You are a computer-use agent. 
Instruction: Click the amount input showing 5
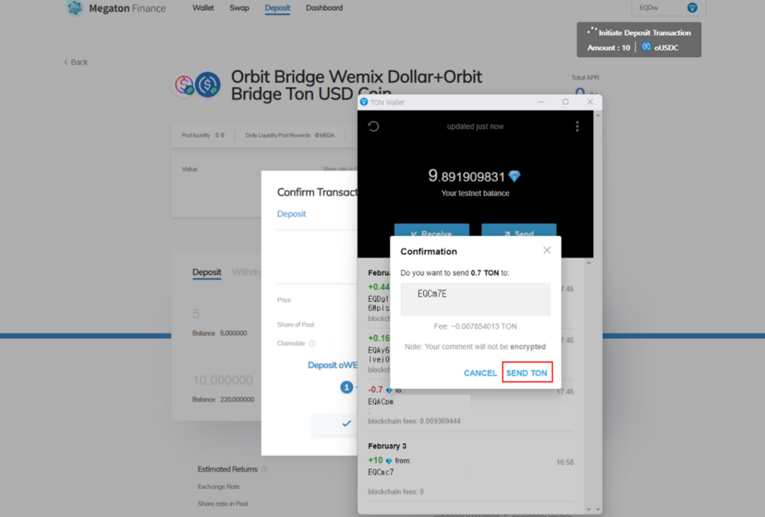196,313
